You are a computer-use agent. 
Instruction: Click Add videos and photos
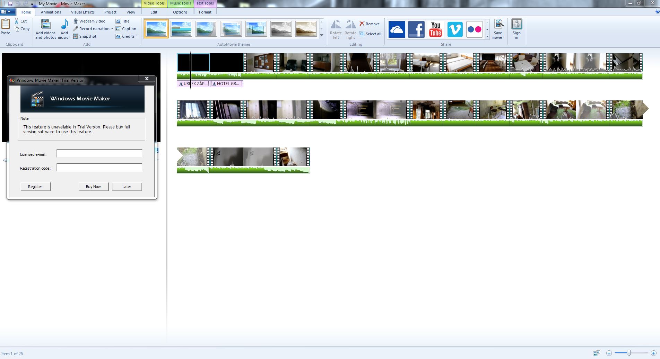(x=46, y=29)
